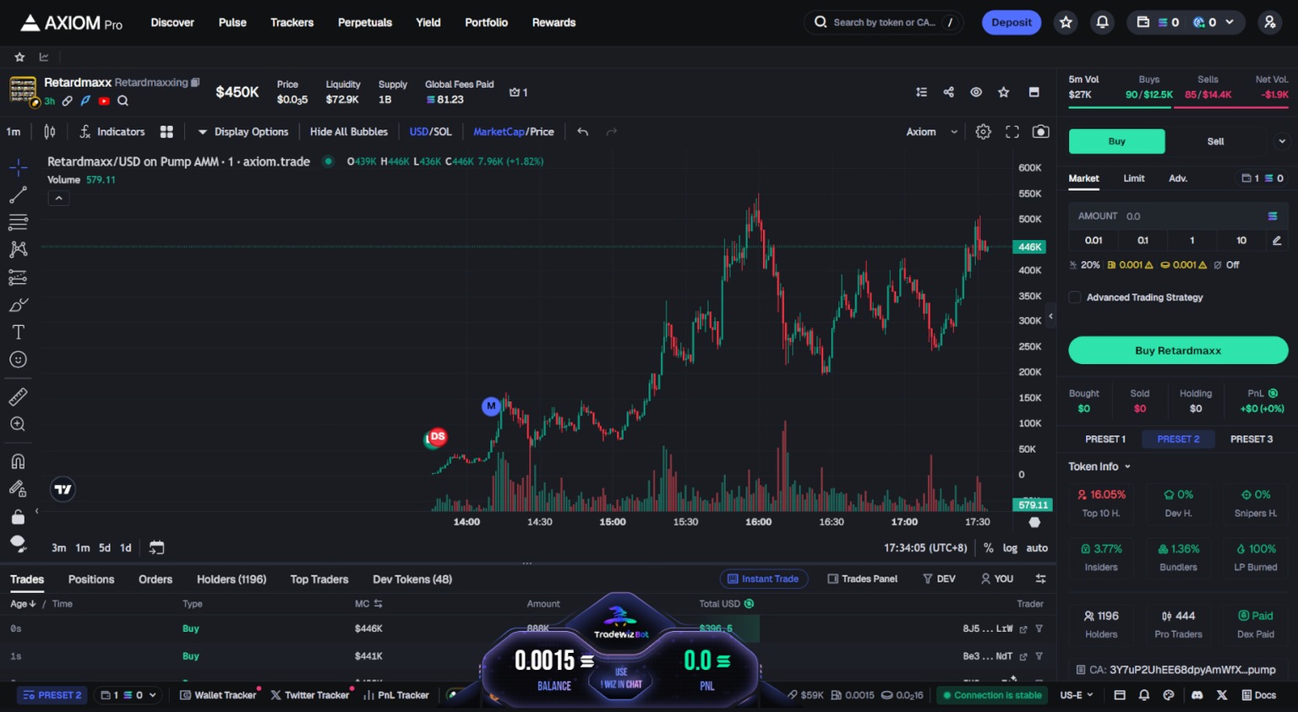Undo the last chart action
The image size is (1298, 712).
coord(582,132)
